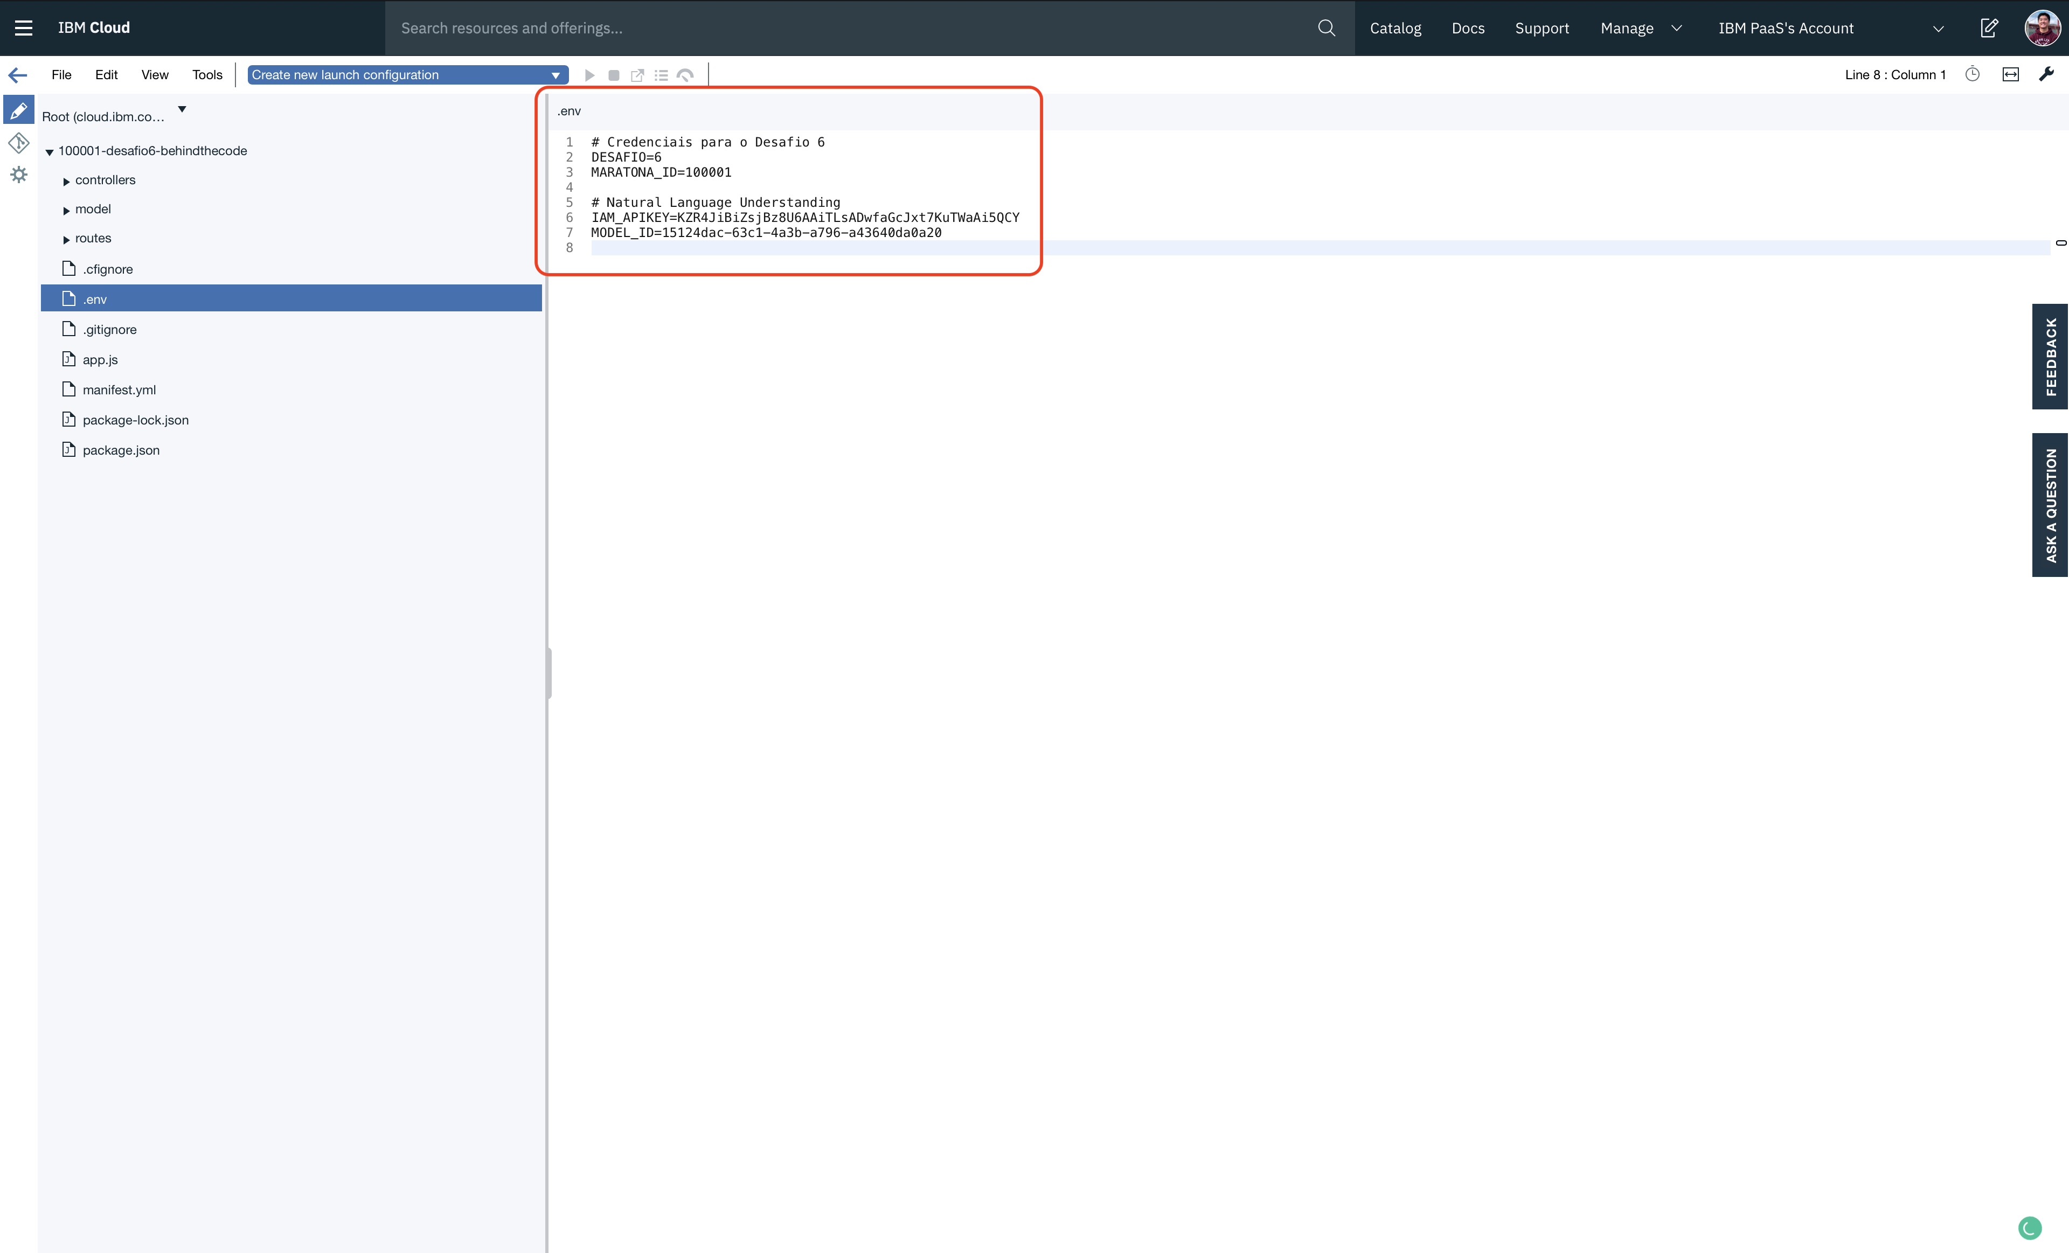Click the Stop square icon in toolbar

[x=614, y=75]
